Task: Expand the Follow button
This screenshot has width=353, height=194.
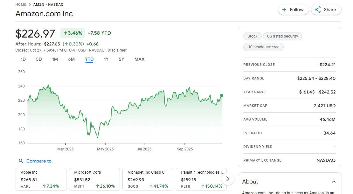Action: [x=293, y=10]
